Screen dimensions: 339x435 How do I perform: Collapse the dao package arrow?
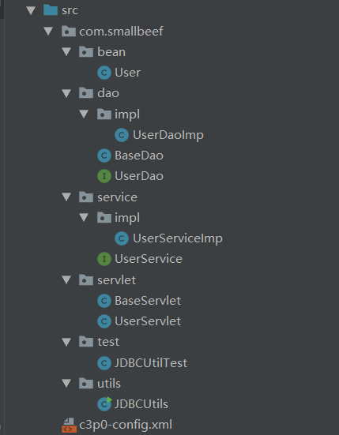click(66, 93)
